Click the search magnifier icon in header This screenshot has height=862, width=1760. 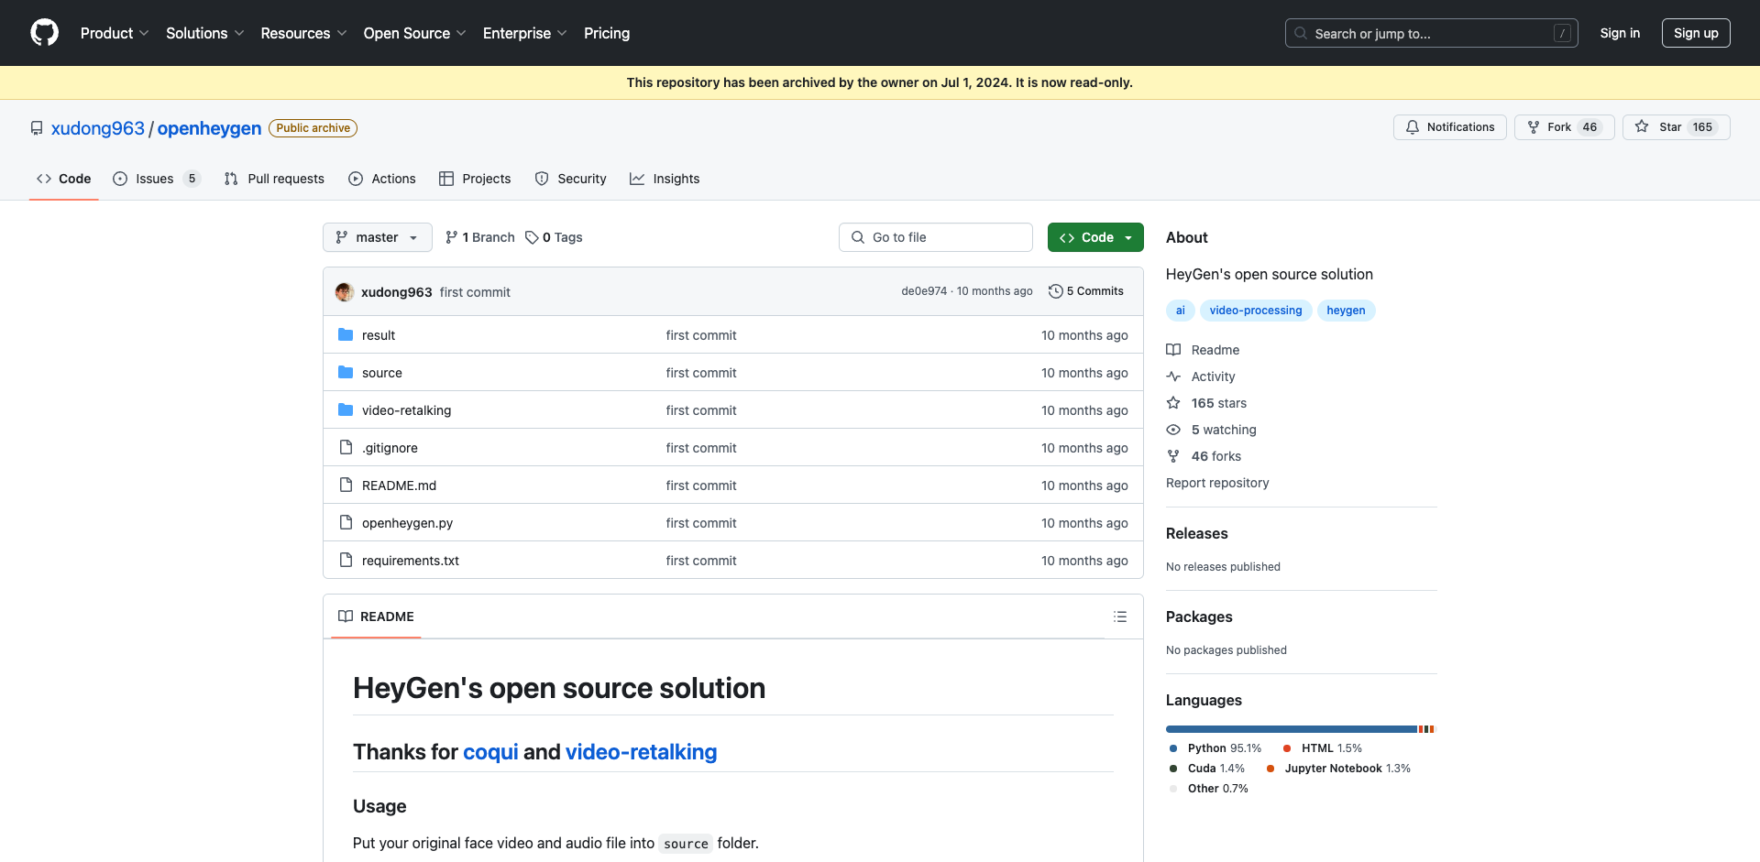1301,33
